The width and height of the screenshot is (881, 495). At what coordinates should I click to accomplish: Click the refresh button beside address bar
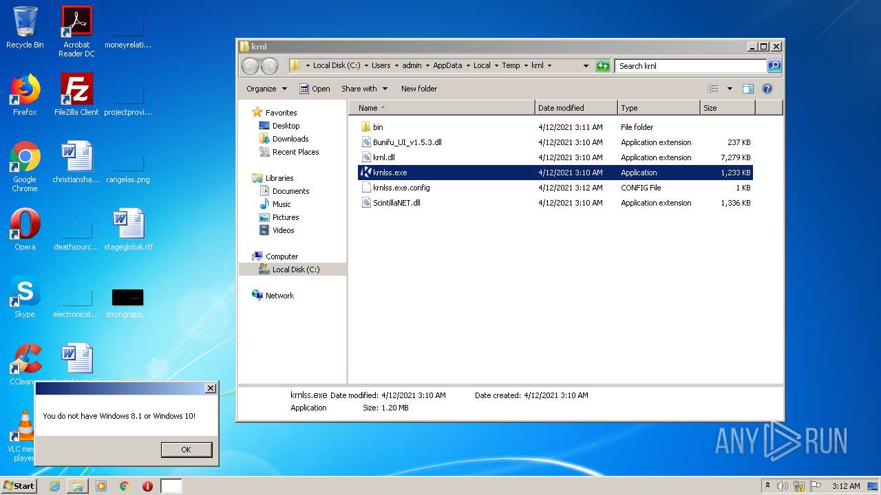[x=603, y=66]
